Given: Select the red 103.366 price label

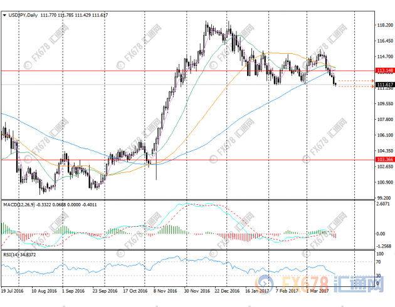Looking at the screenshot, I should tap(384, 160).
